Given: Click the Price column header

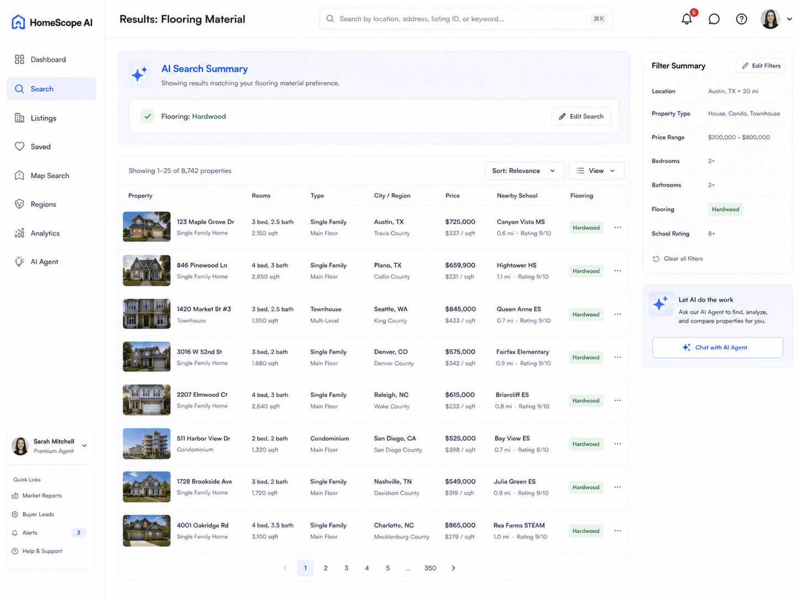Looking at the screenshot, I should 452,196.
